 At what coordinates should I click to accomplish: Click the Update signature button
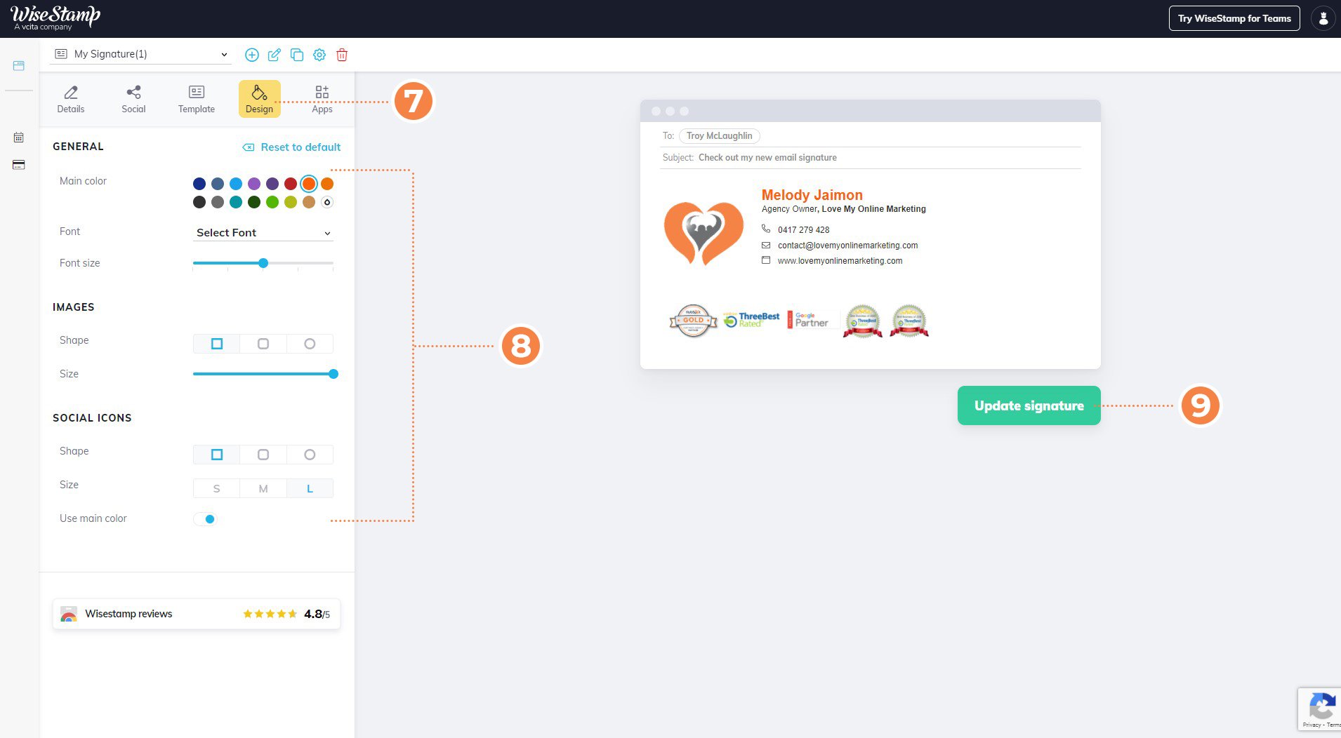point(1029,405)
